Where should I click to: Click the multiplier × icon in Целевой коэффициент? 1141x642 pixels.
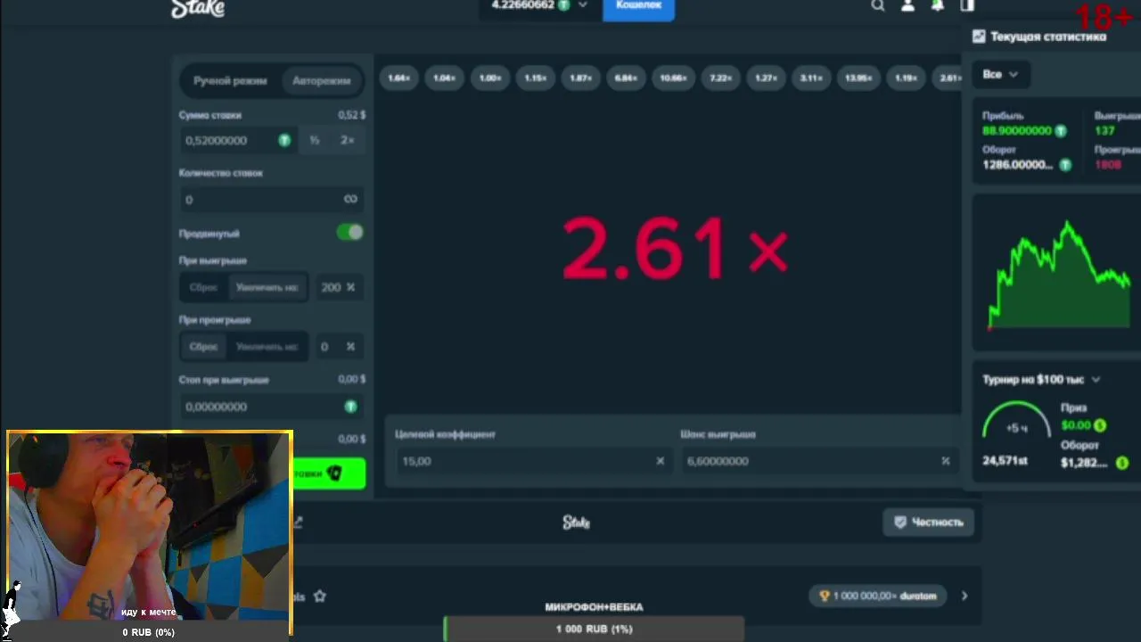click(660, 461)
